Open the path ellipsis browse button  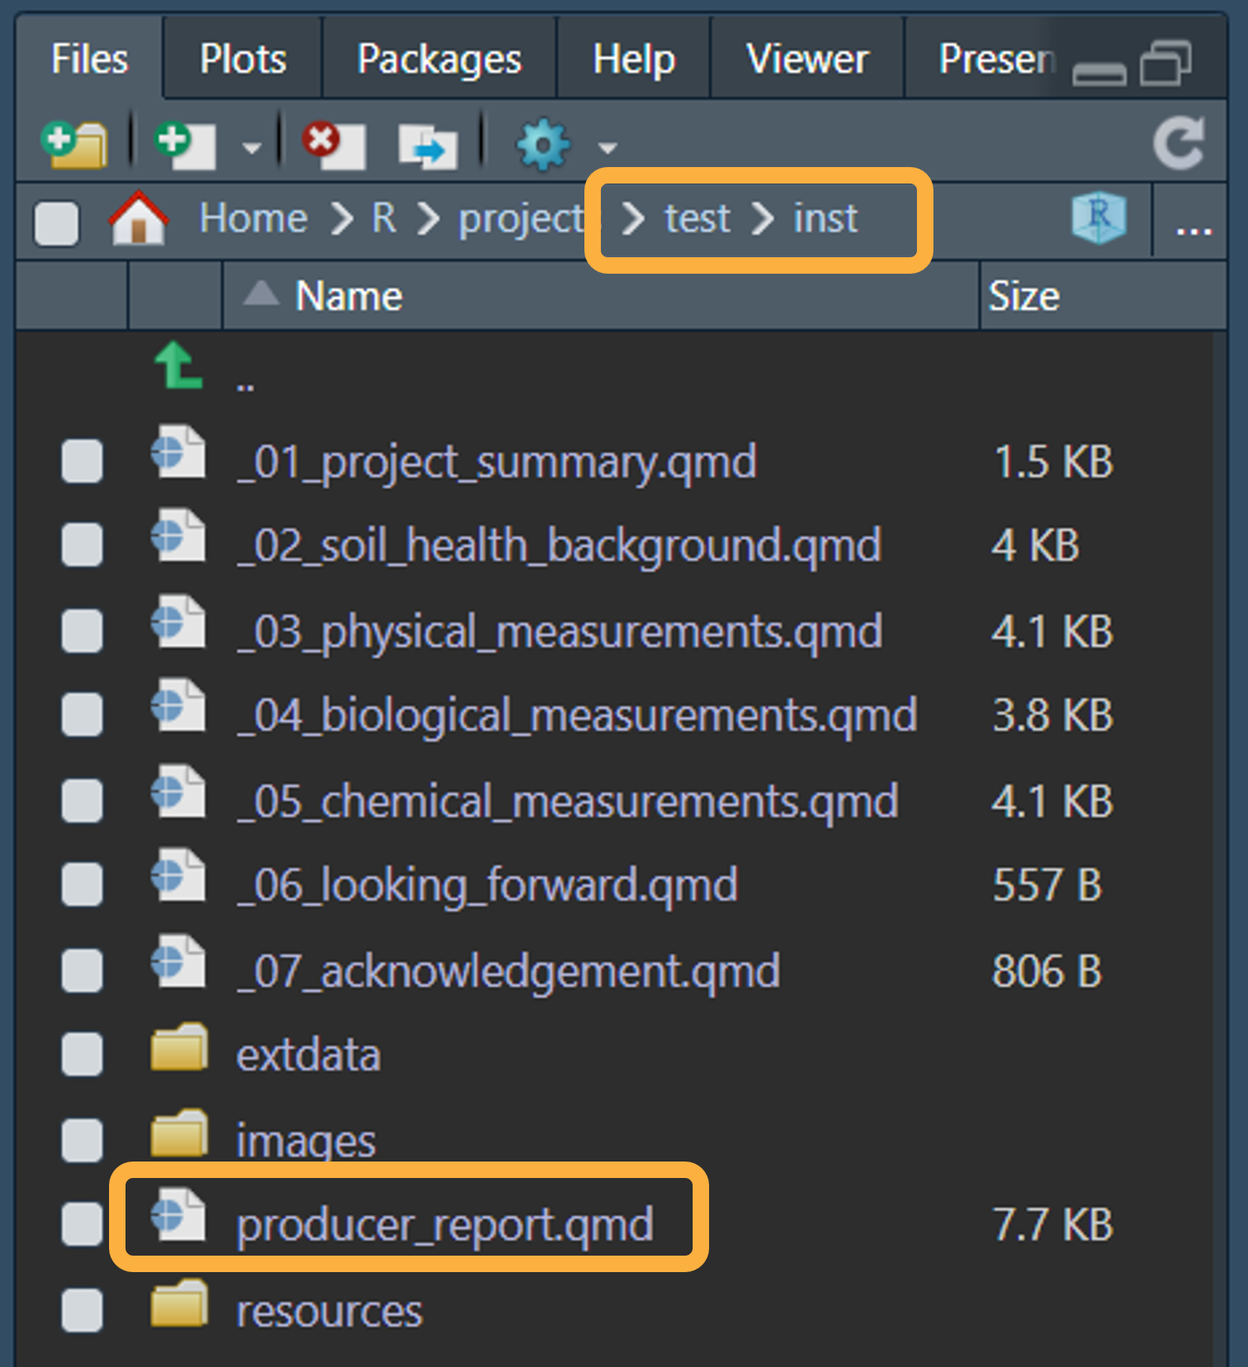click(1193, 227)
